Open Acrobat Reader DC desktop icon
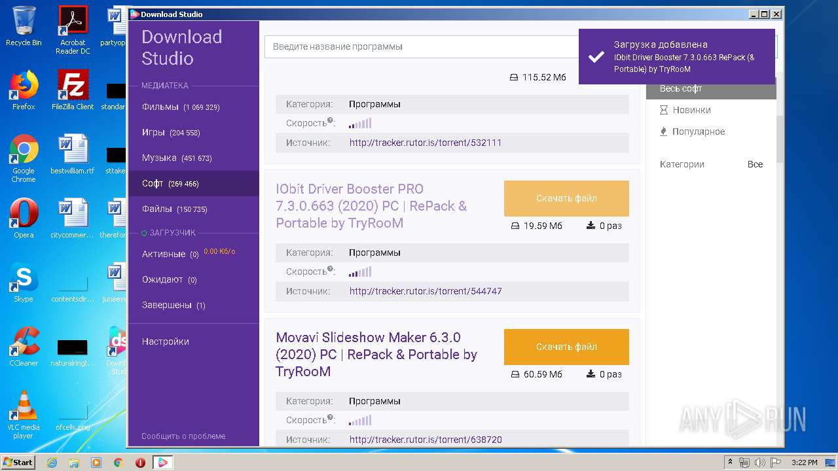 pyautogui.click(x=73, y=30)
